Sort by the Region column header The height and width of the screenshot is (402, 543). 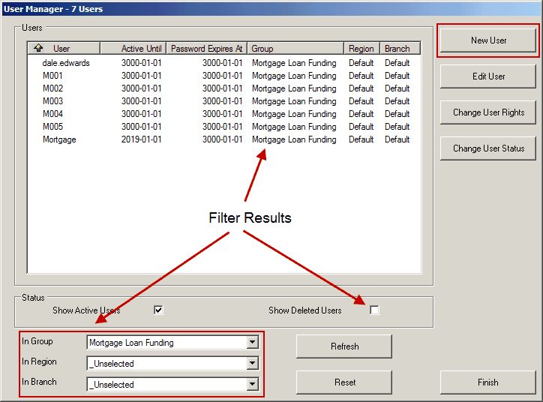[x=362, y=49]
